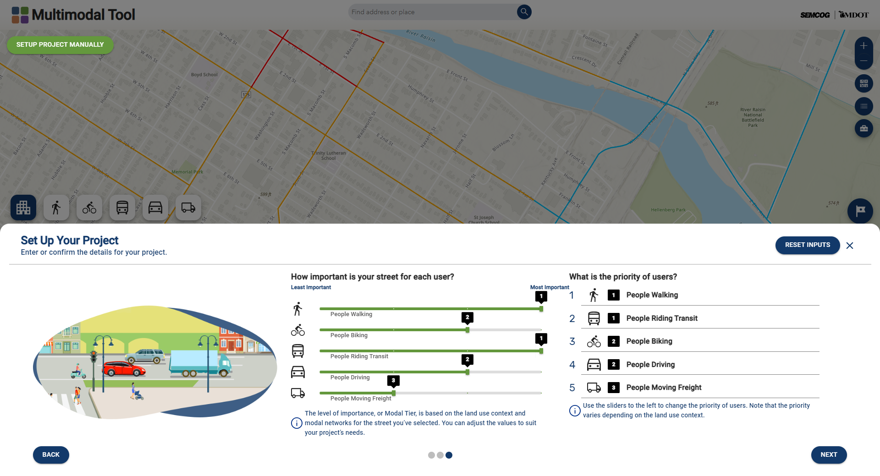880x476 pixels.
Task: Click the truck icon beside Freight slider
Action: [x=298, y=393]
